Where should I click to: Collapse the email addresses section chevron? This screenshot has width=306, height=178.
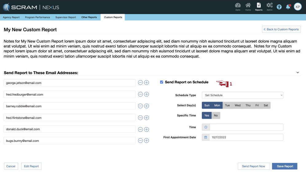click(x=297, y=73)
